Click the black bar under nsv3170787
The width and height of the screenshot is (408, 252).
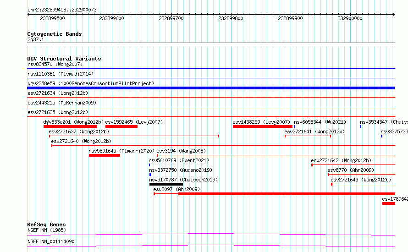[166, 184]
